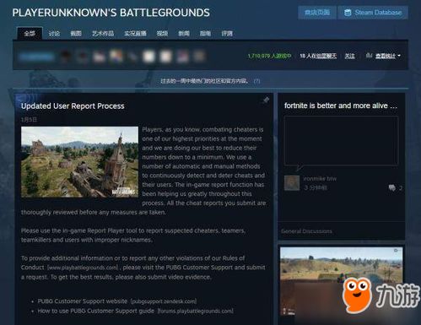This screenshot has width=421, height=325.
Task: Open the www.playbattlegrounds.com link
Action: 83,268
